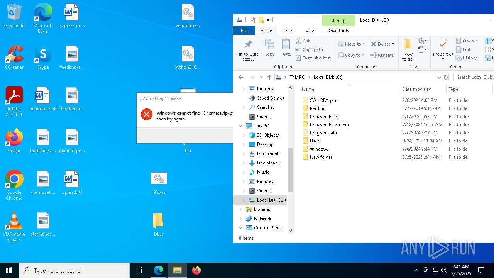The image size is (494, 278).
Task: Collapse the This PC tree node
Action: [x=241, y=126]
